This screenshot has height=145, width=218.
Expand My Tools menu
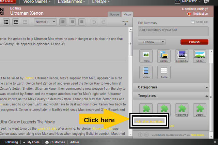(x=31, y=142)
